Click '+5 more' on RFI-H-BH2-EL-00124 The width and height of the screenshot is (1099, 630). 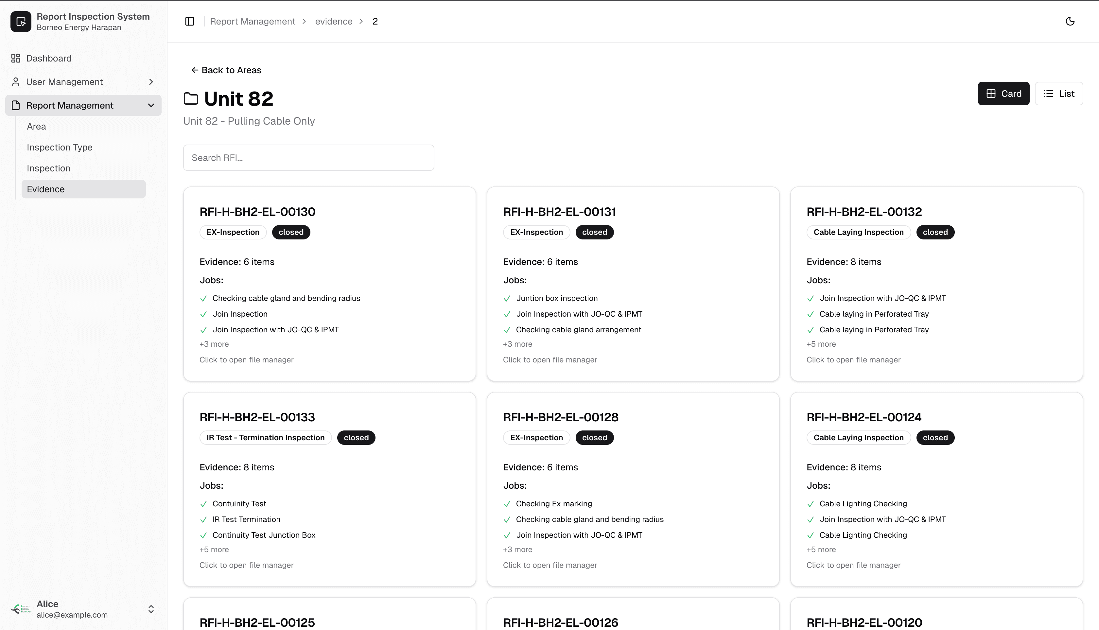click(x=821, y=550)
